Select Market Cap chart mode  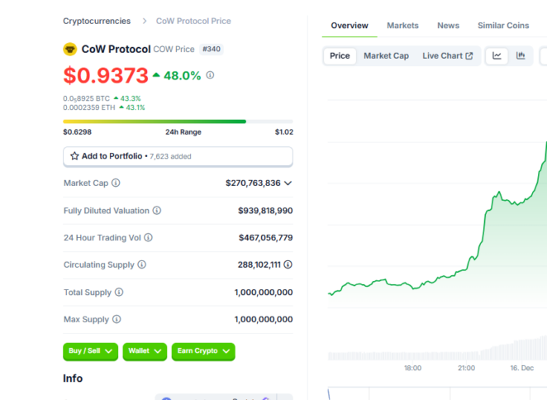click(x=386, y=56)
